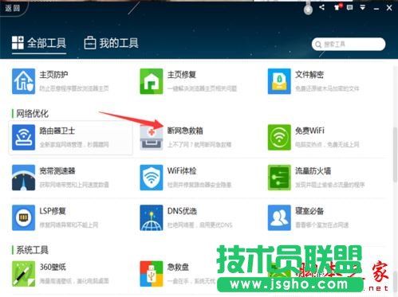Open the DNS优选 globe icon
Image resolution: width=398 pixels, height=297 pixels.
click(152, 217)
